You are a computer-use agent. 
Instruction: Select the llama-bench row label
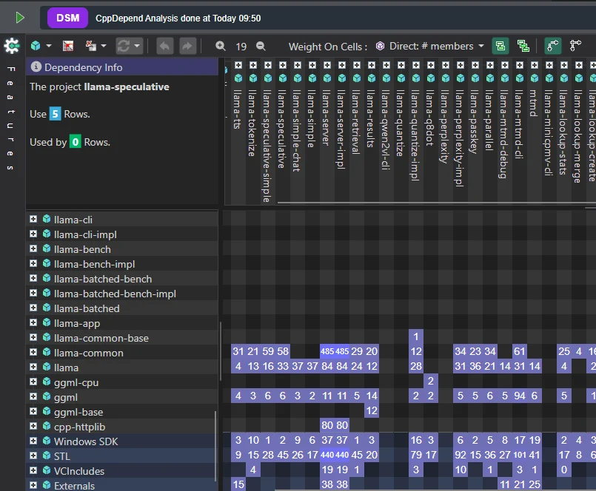(x=82, y=249)
